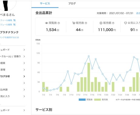Open the スケジュール編集 link
The height and width of the screenshot is (115, 140).
tap(6, 25)
